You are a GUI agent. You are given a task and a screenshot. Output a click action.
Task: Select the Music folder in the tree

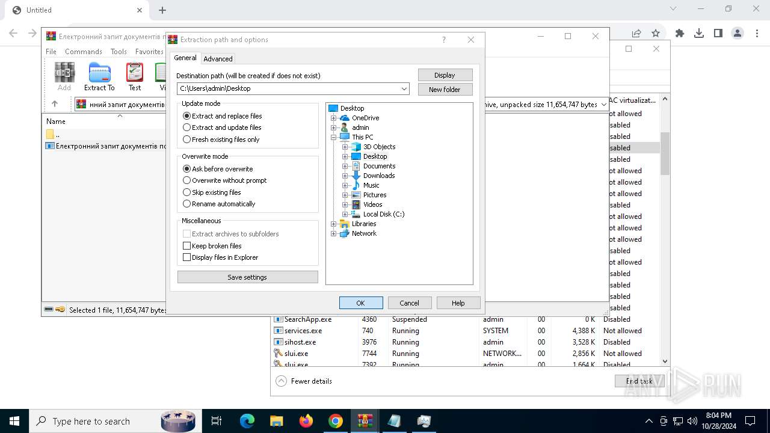(371, 185)
